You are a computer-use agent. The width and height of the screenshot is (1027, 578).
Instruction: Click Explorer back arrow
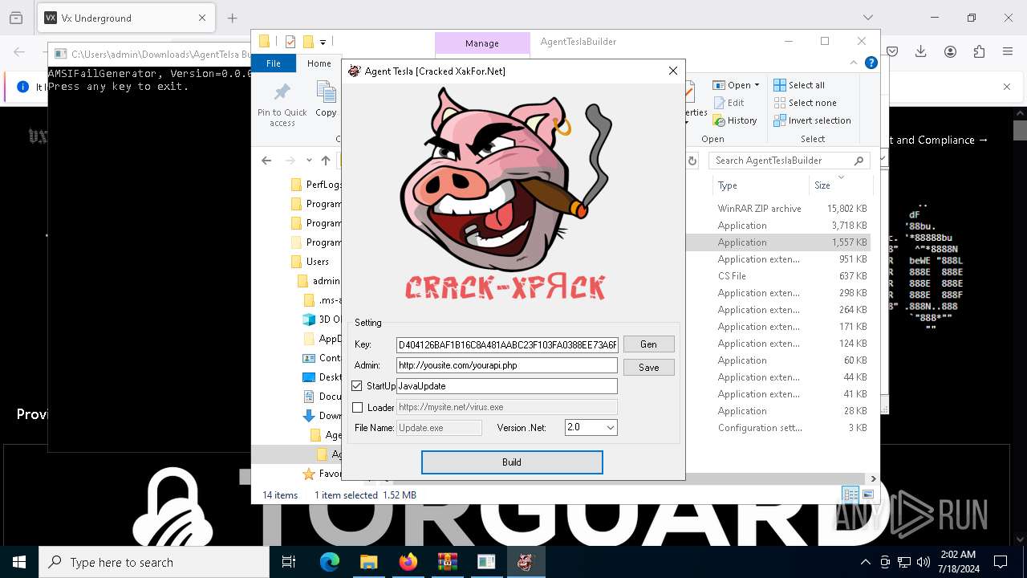[266, 161]
